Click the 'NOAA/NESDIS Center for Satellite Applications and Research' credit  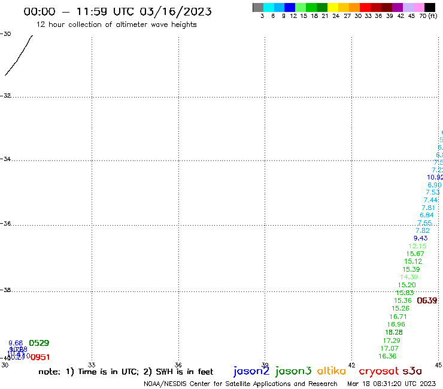tap(241, 384)
